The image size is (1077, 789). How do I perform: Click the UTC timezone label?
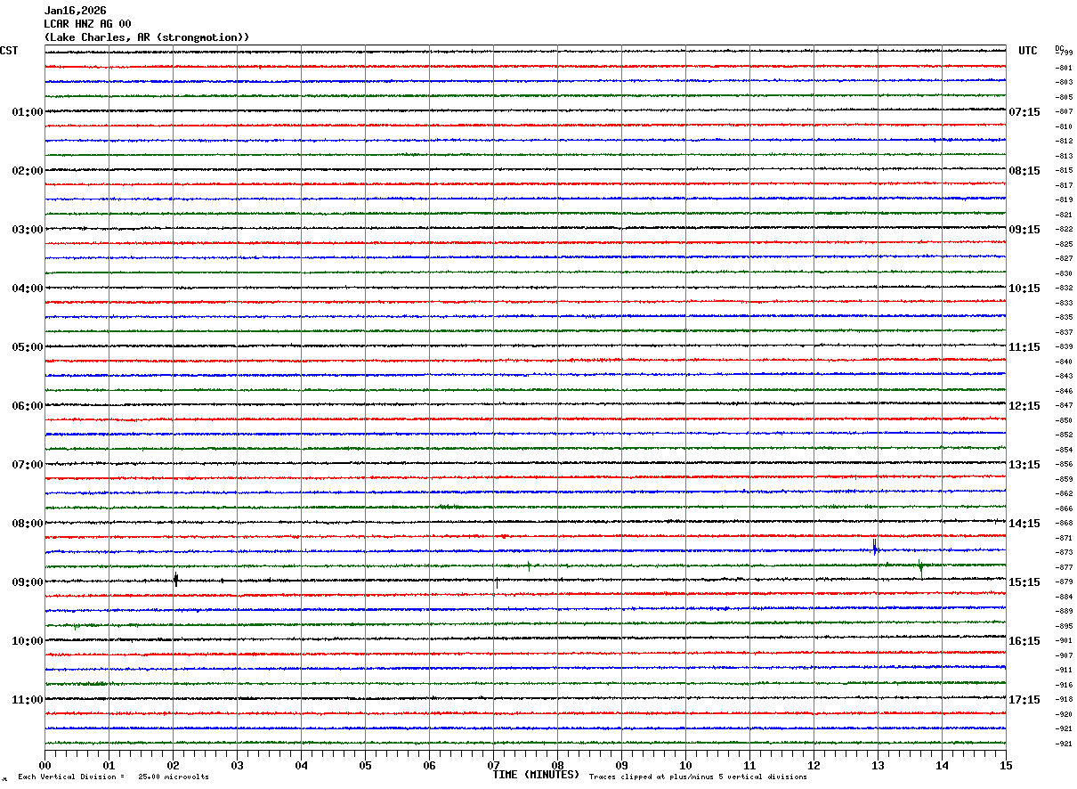[x=1028, y=51]
